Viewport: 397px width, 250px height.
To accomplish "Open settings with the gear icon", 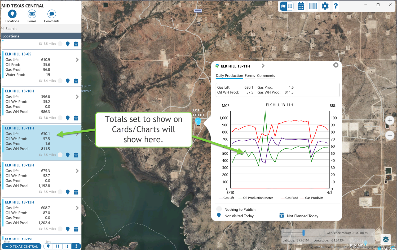I will [x=325, y=6].
